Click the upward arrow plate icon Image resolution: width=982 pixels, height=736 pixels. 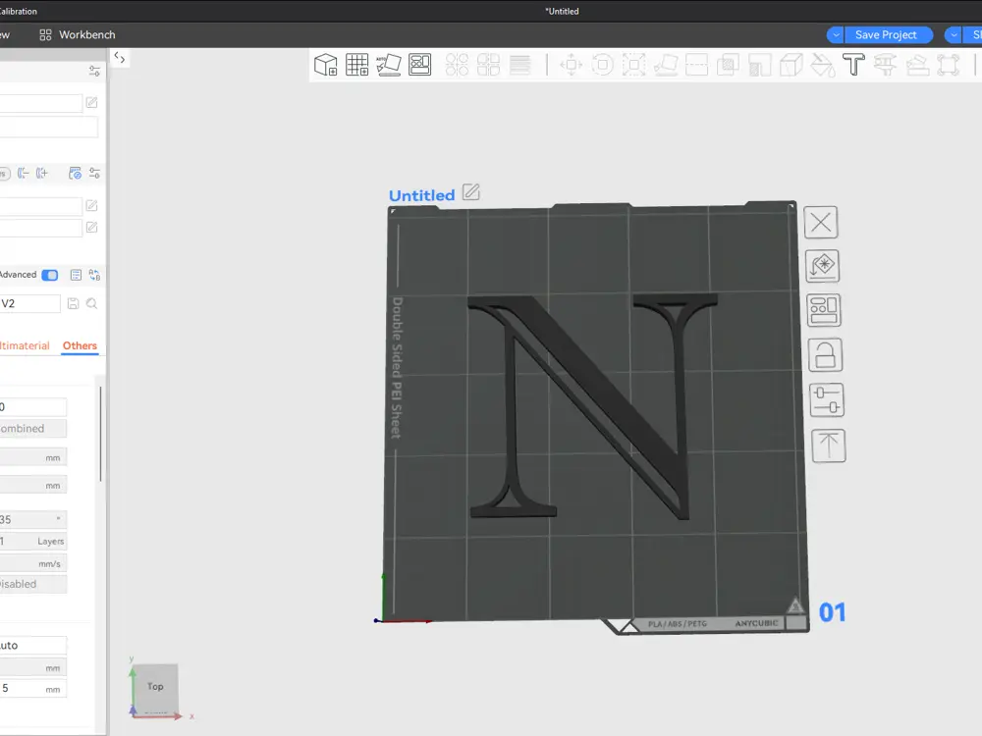[x=829, y=446]
